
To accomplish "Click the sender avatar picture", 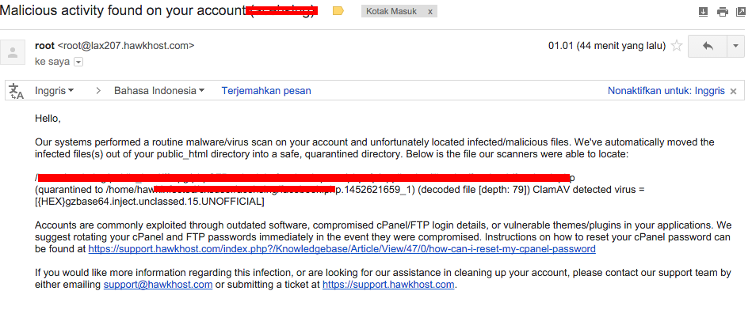I will click(x=13, y=51).
